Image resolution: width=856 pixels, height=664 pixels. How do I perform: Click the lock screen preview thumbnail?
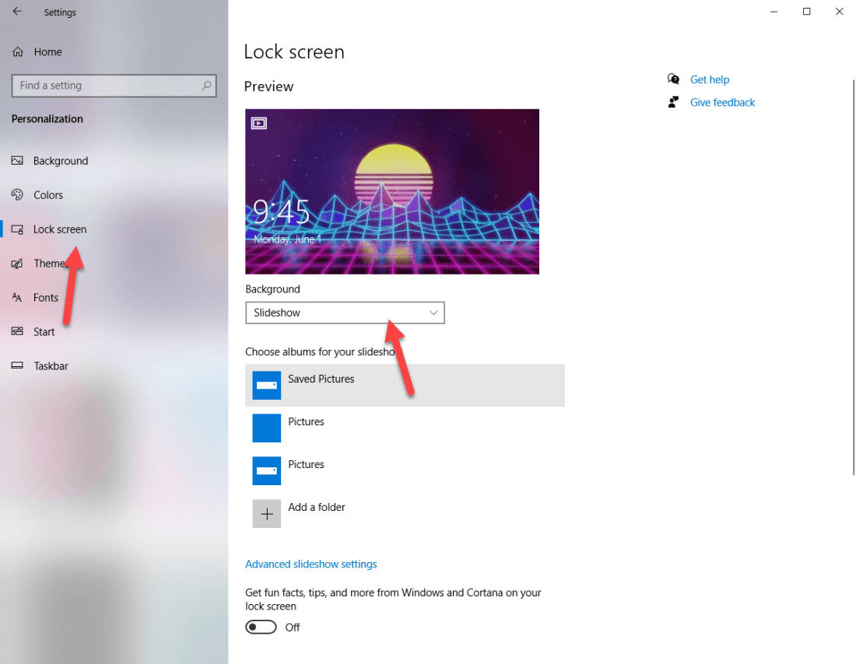392,191
